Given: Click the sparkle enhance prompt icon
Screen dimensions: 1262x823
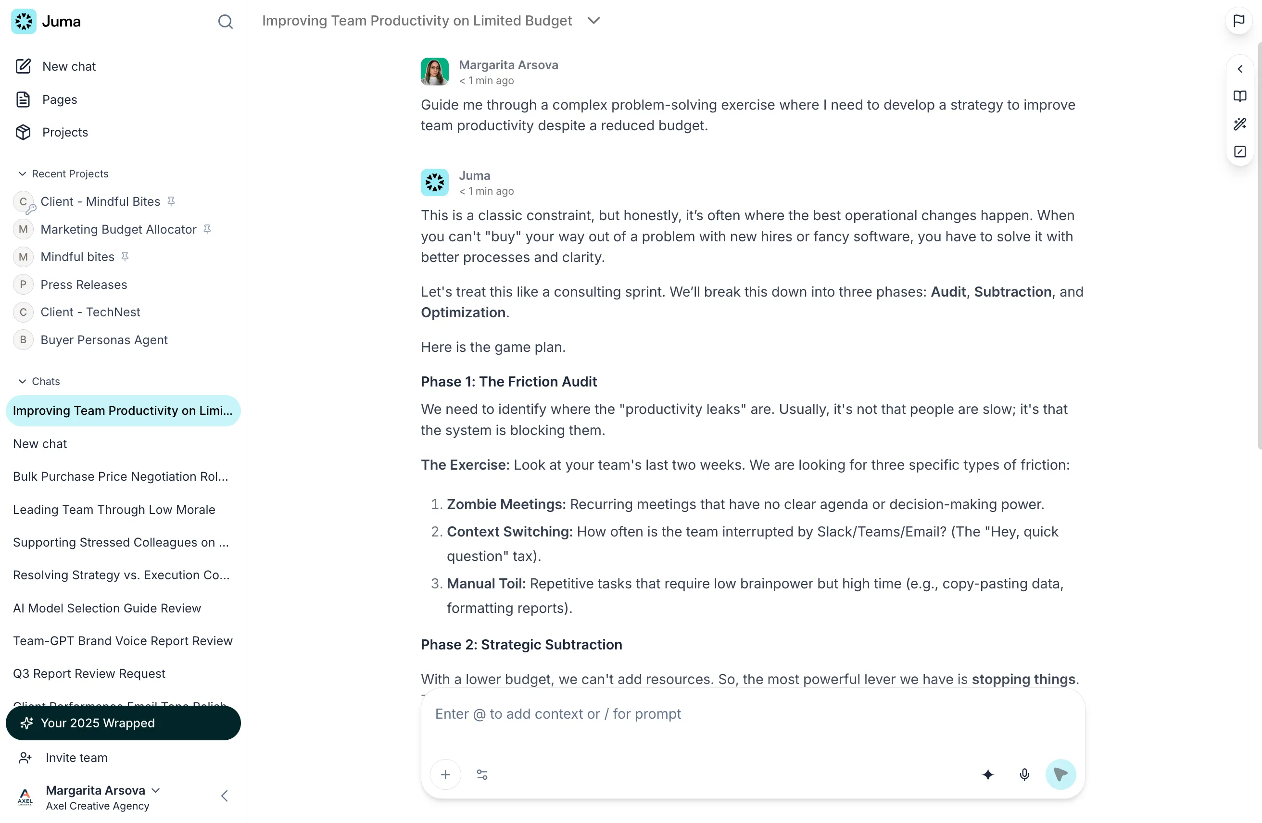Looking at the screenshot, I should coord(988,775).
